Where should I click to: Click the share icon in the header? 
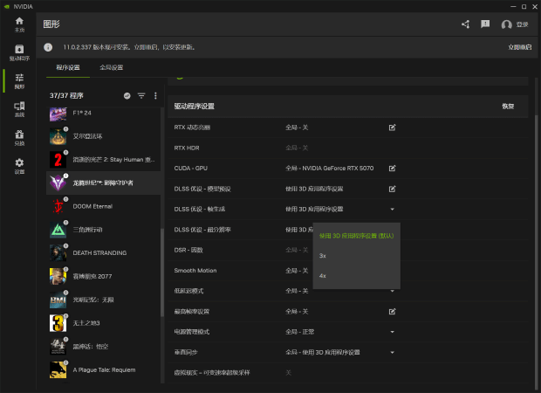point(465,24)
